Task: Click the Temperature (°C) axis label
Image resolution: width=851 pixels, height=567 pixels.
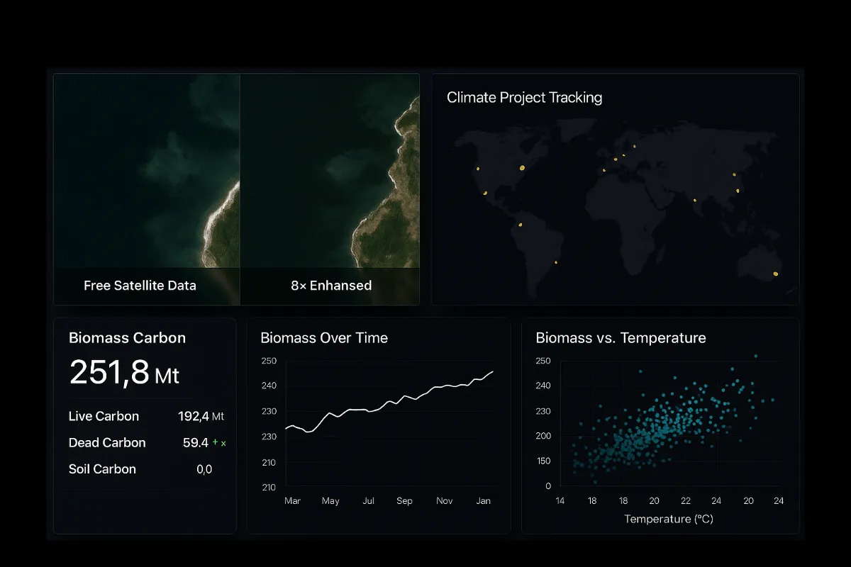Action: [668, 519]
